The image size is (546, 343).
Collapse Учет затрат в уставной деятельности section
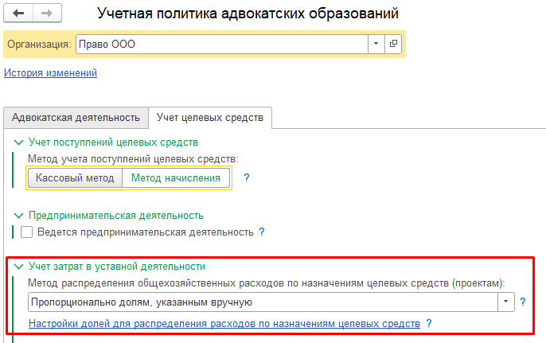[18, 267]
